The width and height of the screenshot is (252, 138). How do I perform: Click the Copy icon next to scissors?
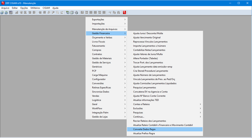pyautogui.click(x=114, y=12)
